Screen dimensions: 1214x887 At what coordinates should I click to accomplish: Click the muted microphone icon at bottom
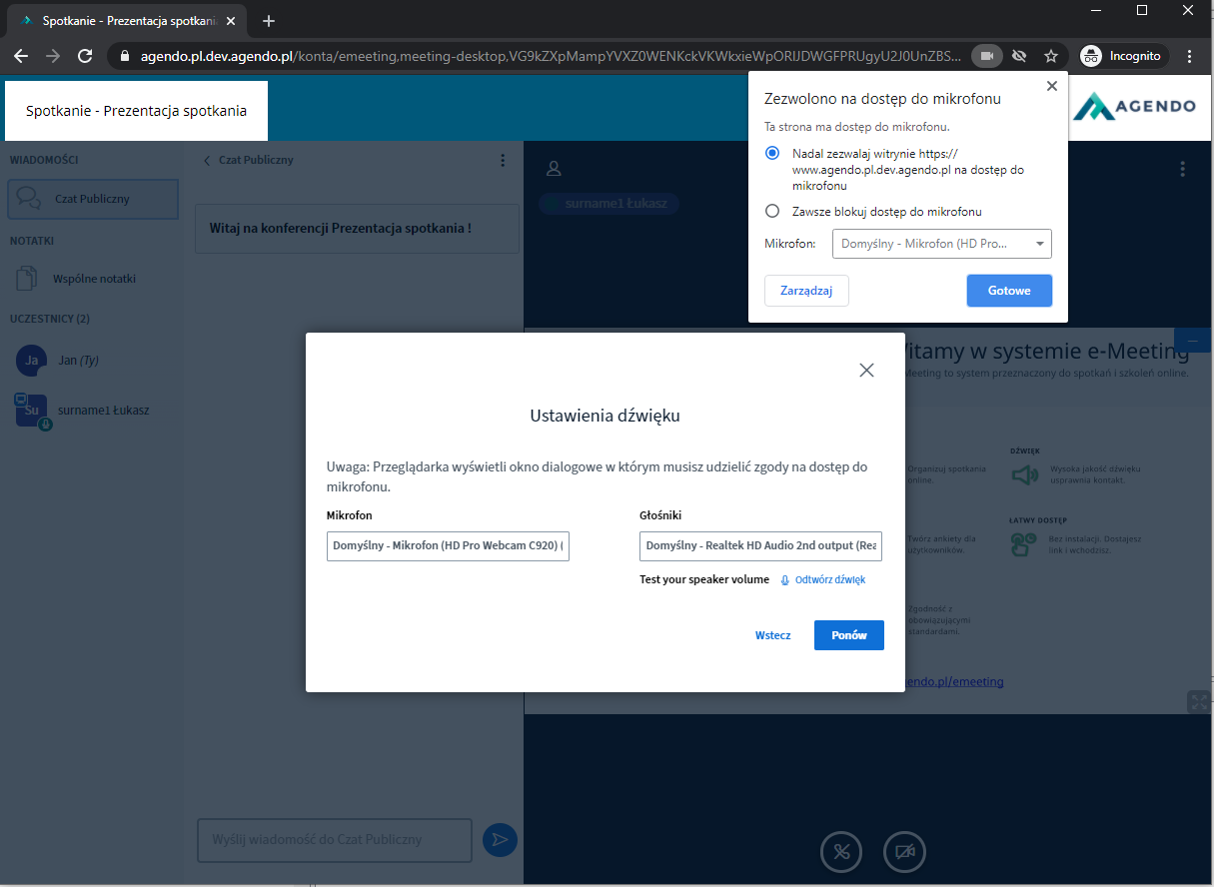[841, 852]
